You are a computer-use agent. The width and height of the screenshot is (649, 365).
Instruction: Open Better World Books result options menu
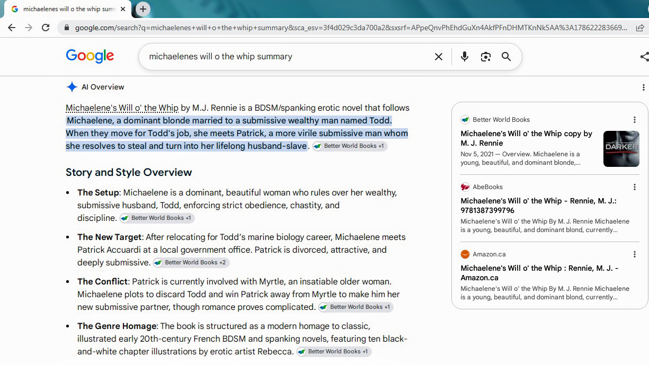point(634,120)
